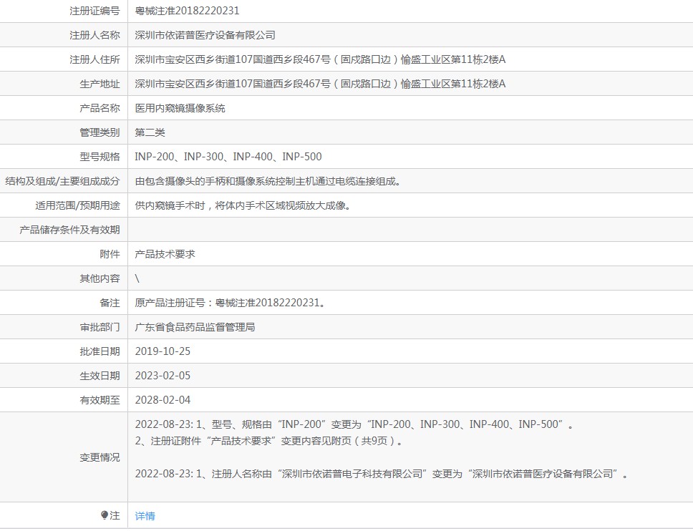
Task: Select model list INP-200、INP-300、INP-400、INP-500
Action: (x=228, y=157)
